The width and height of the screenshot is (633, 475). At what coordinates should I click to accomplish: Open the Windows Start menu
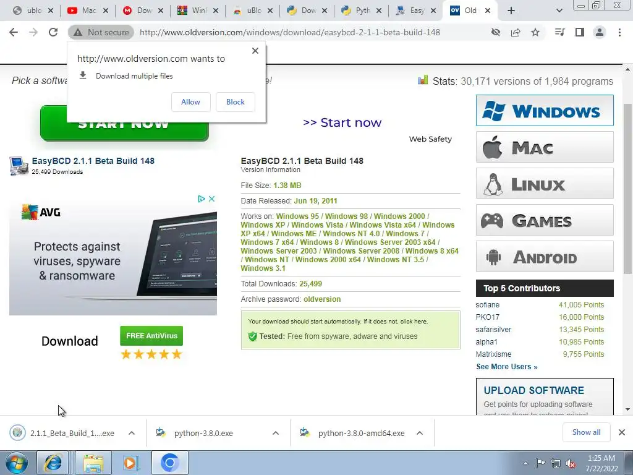[17, 463]
